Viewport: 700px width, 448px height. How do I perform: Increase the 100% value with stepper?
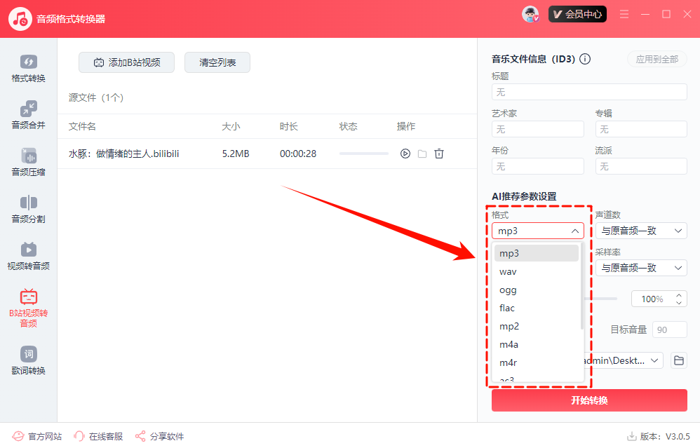coord(678,295)
